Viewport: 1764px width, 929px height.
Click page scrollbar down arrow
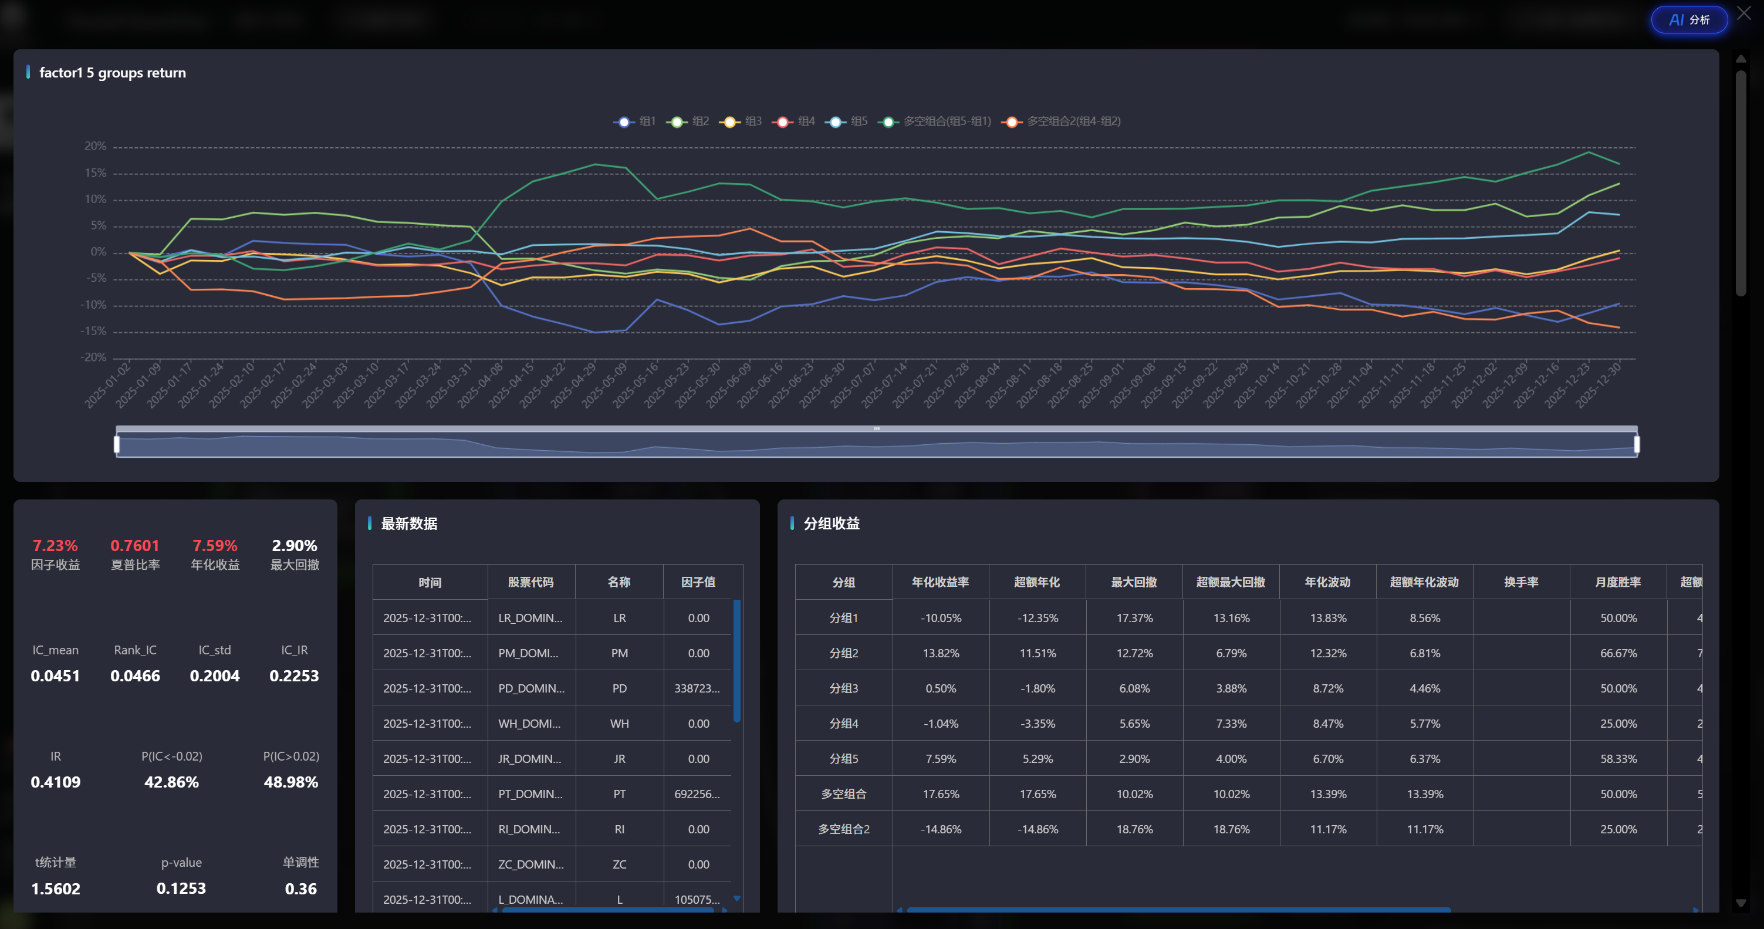[1740, 903]
